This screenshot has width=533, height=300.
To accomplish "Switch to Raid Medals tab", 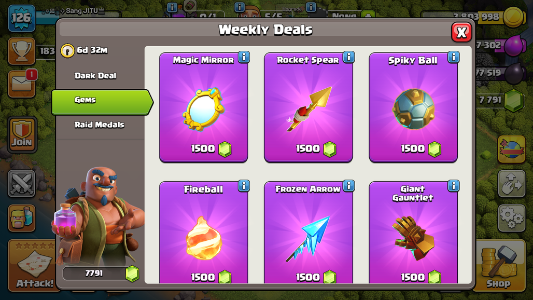I will (99, 125).
